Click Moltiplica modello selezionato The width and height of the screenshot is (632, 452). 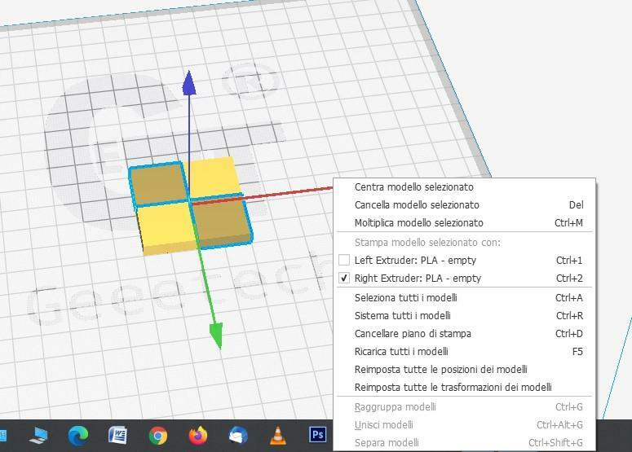418,223
